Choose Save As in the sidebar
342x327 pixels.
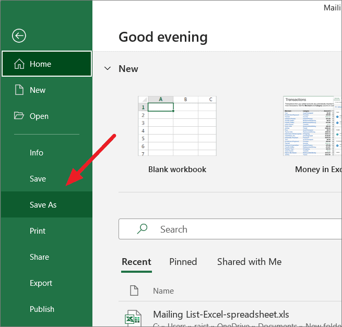coord(46,204)
